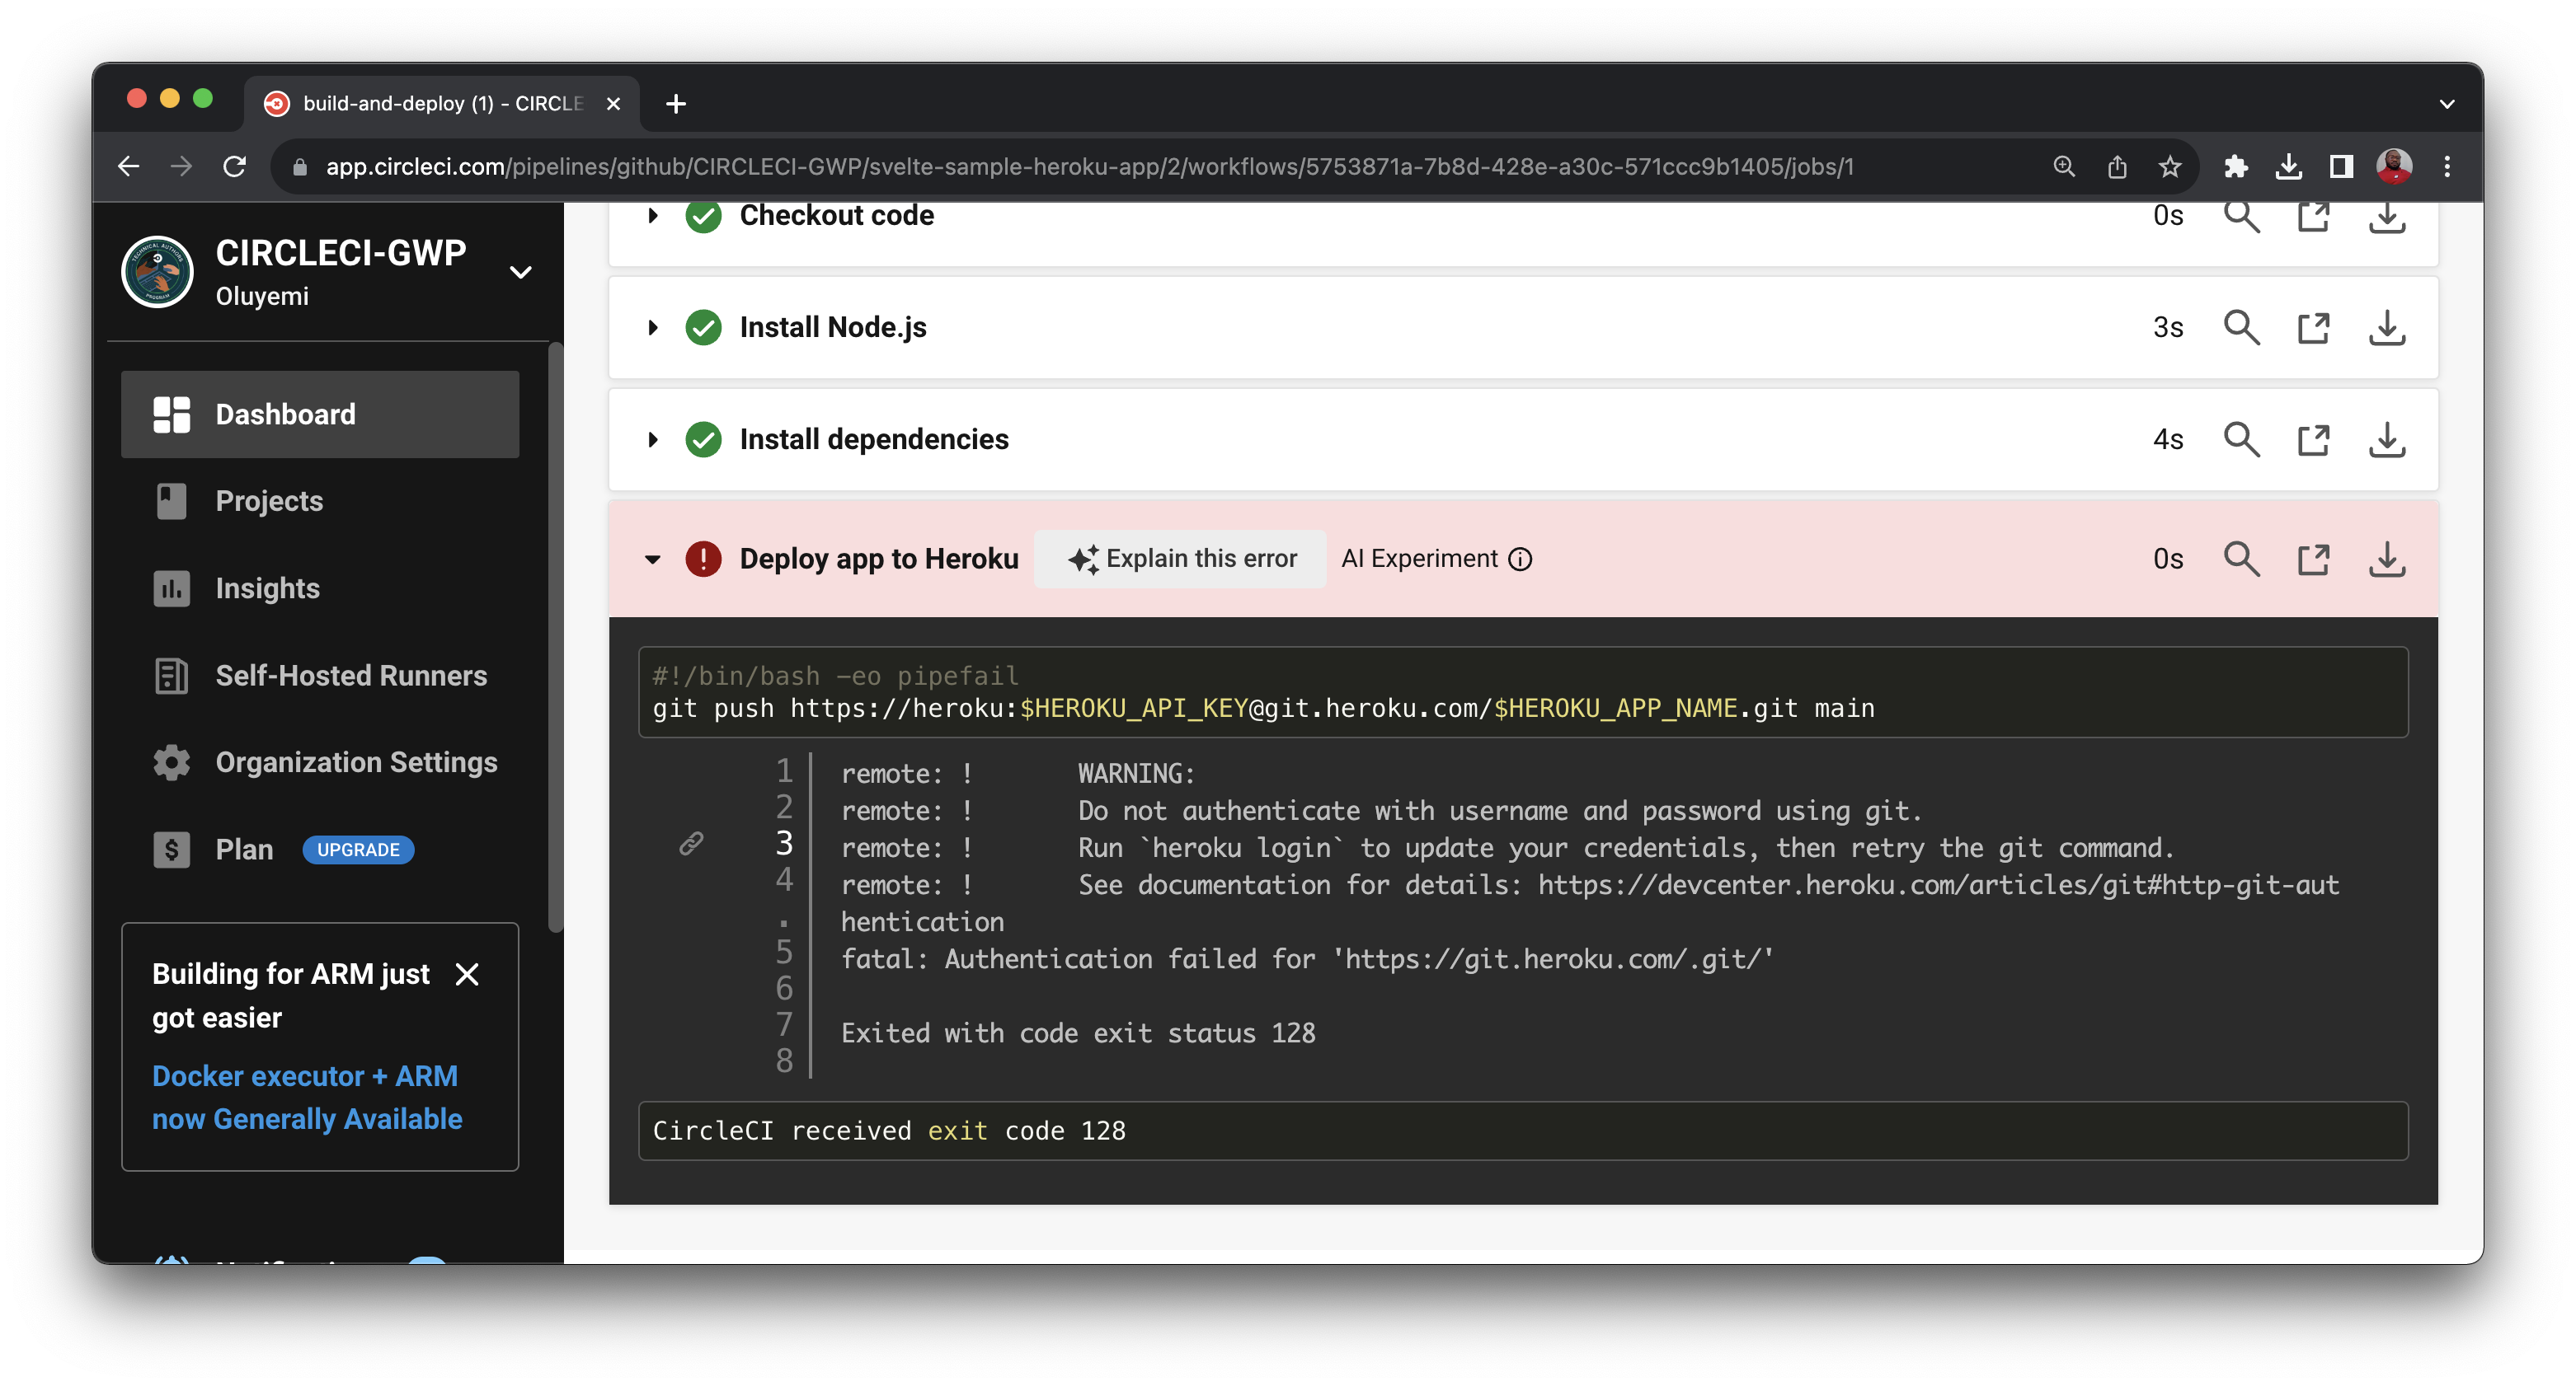This screenshot has width=2576, height=1386.
Task: Go to Insights in sidebar
Action: [267, 588]
